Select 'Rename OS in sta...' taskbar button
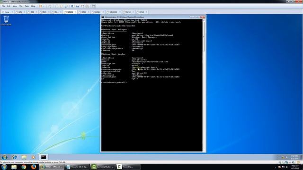This screenshot has width=303, height=170. pos(77,167)
